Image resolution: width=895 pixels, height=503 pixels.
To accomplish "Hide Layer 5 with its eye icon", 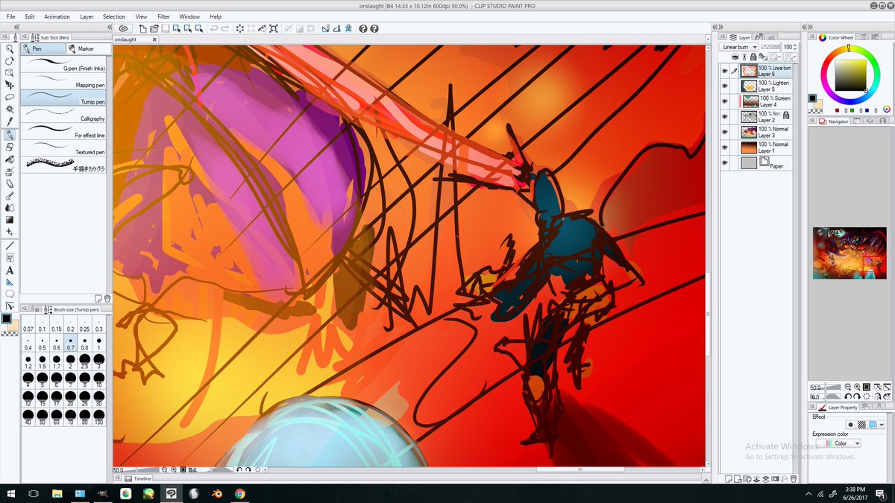I will (x=724, y=86).
